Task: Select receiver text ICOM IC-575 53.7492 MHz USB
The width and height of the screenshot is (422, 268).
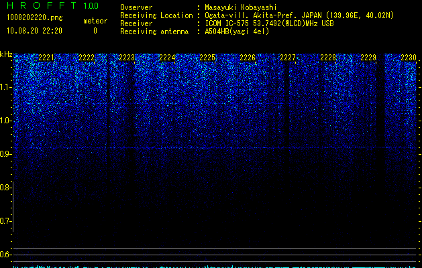Action: (270, 23)
